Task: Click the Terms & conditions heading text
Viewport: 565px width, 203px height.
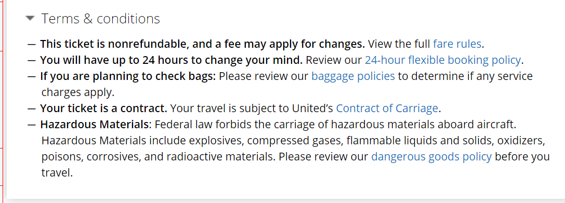Action: (x=100, y=19)
